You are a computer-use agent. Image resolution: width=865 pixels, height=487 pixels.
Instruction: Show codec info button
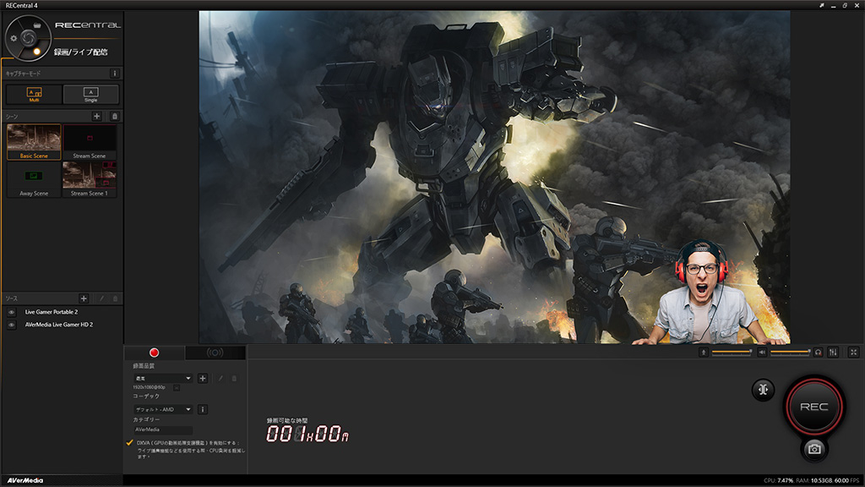tap(203, 409)
